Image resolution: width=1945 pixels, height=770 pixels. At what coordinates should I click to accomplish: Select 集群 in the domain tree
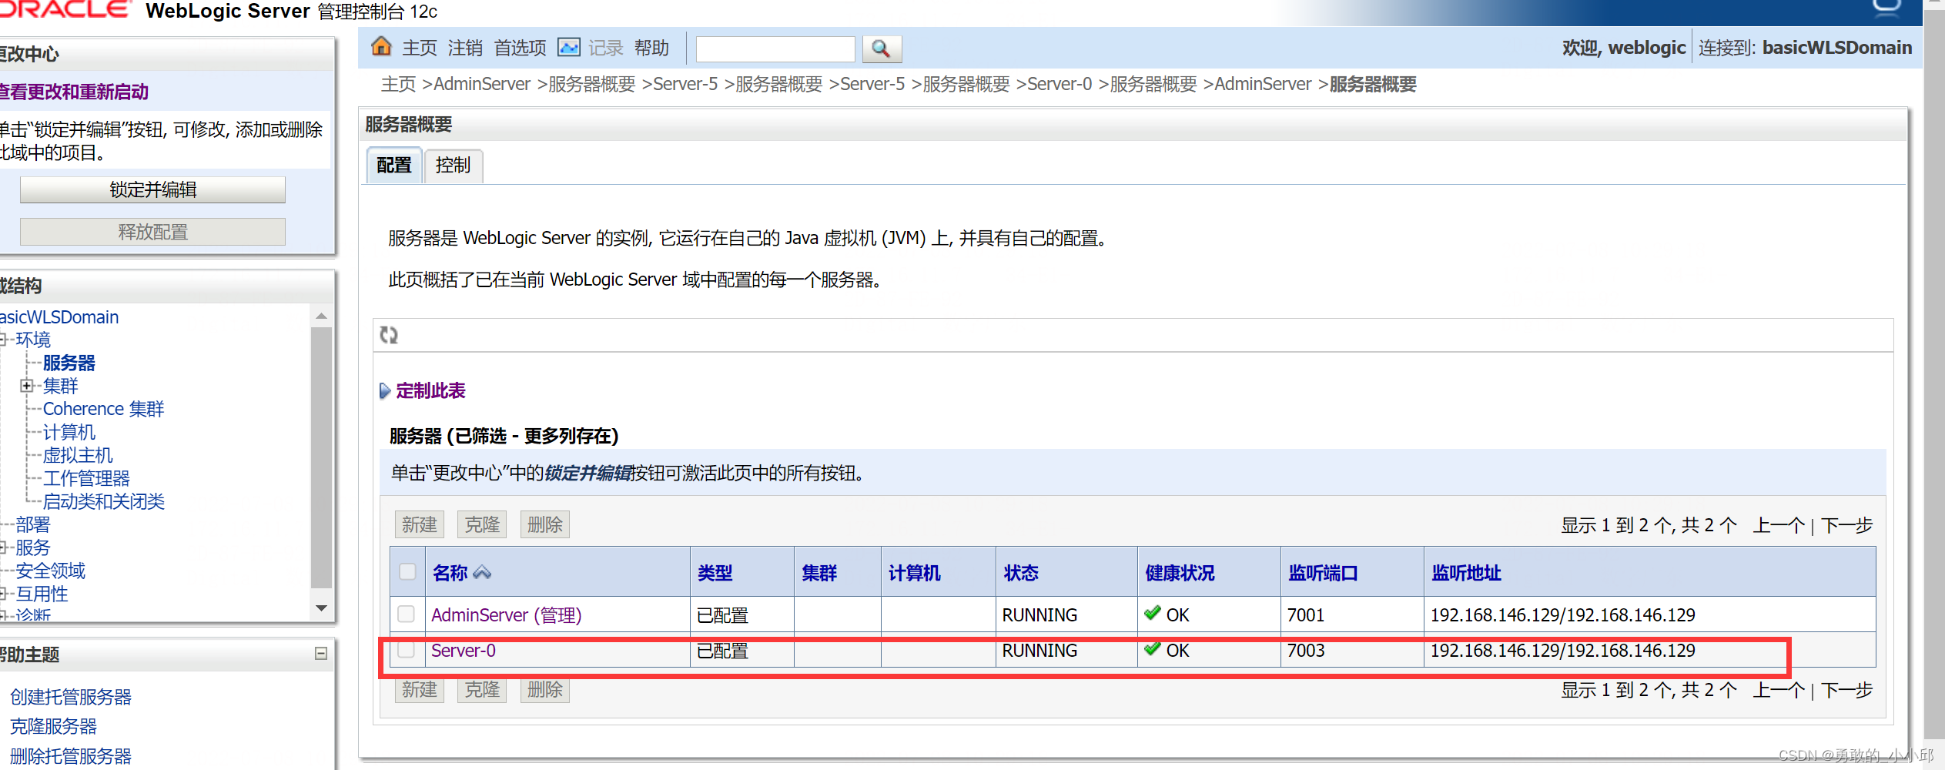61,386
